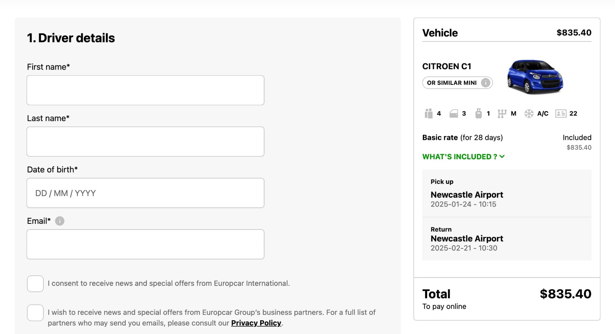The height and width of the screenshot is (334, 615).
Task: Click the pick up Newcastle Airport text
Action: pos(467,195)
